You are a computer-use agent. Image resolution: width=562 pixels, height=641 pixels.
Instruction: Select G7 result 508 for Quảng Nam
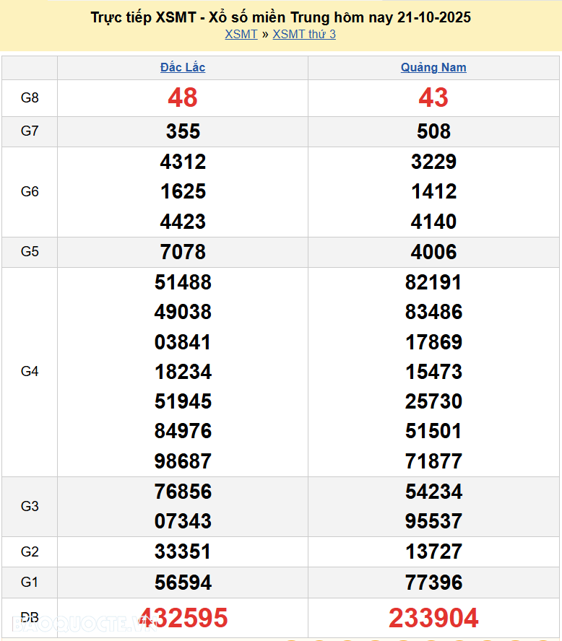pos(433,131)
